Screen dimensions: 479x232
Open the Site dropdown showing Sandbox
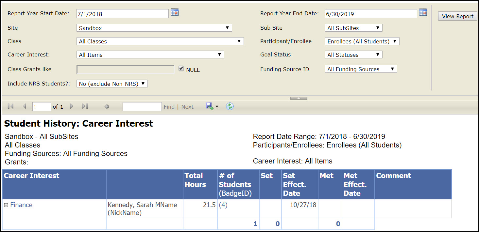point(154,28)
